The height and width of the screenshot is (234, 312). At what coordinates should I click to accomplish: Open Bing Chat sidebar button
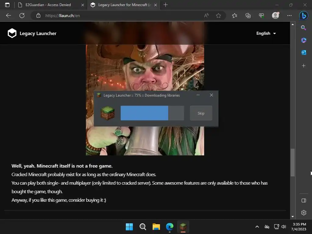coord(304,16)
